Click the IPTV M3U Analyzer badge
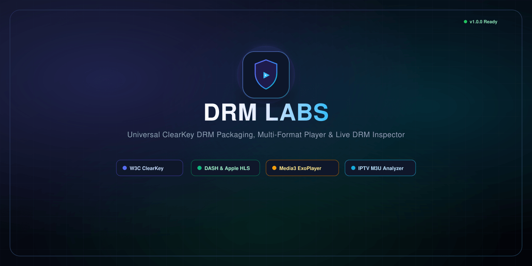This screenshot has width=532, height=266. point(380,168)
